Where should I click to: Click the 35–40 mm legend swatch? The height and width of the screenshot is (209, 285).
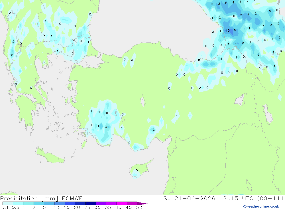pos(111,203)
